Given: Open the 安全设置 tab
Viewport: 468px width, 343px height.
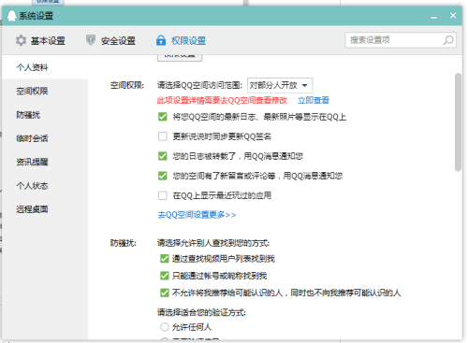Looking at the screenshot, I should pyautogui.click(x=110, y=40).
